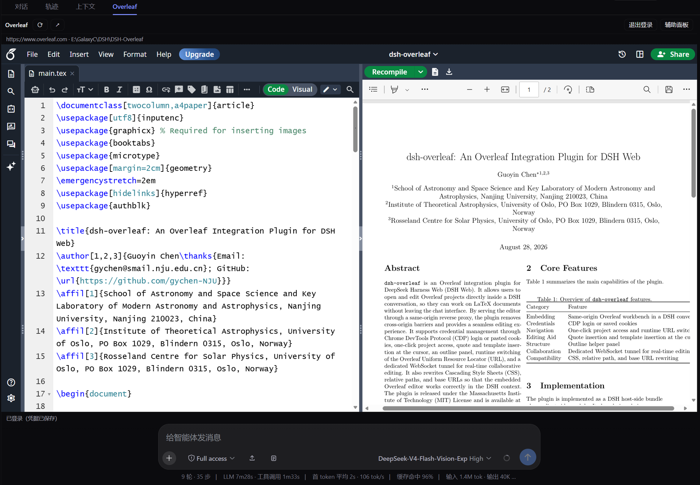Open the review panel in left sidebar
The width and height of the screenshot is (700, 485).
coord(11,126)
